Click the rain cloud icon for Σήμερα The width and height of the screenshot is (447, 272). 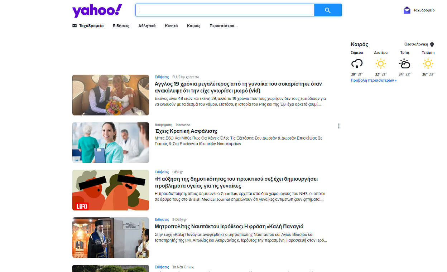tap(357, 64)
